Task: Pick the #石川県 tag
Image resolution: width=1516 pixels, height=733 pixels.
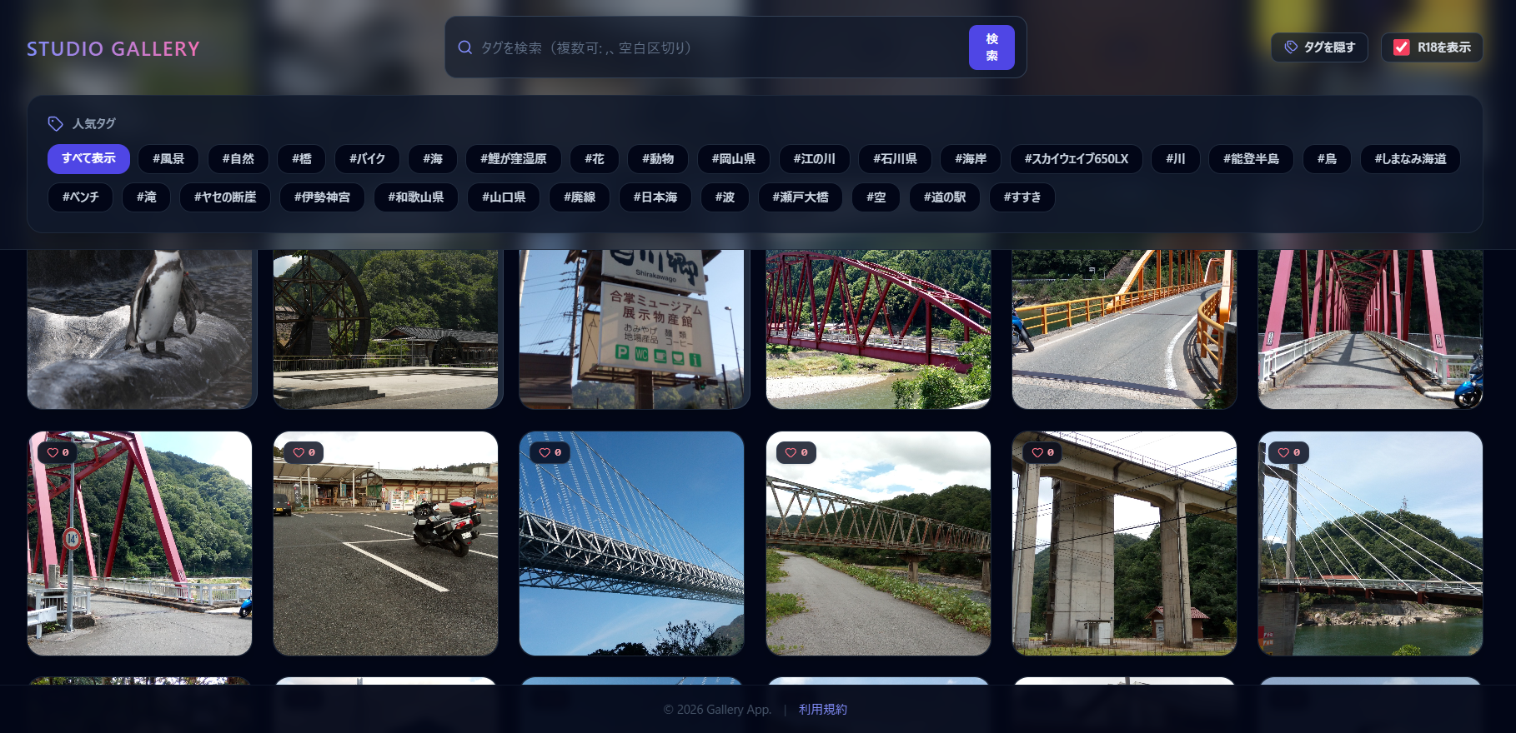Action: click(896, 158)
